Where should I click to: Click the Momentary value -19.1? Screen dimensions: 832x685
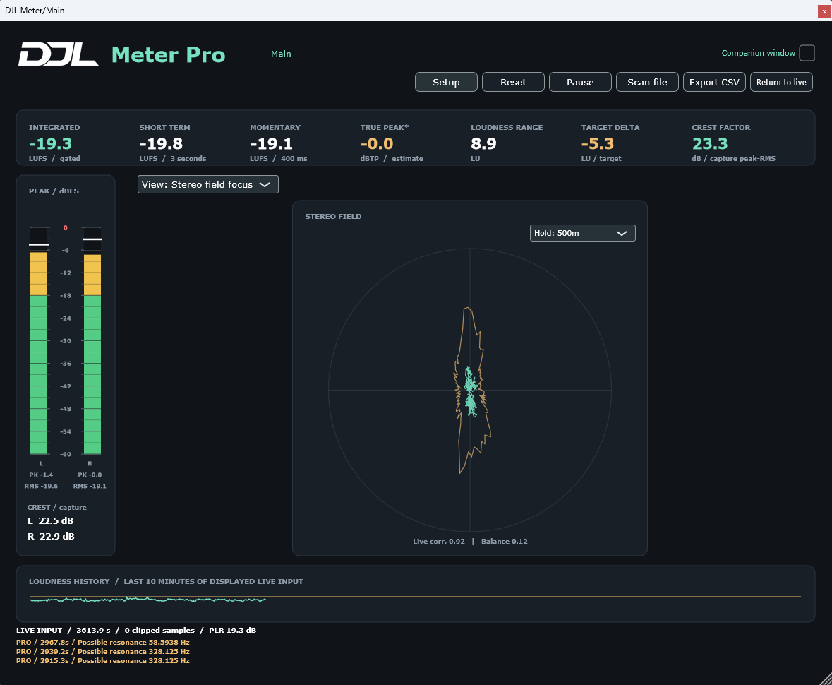pos(271,143)
